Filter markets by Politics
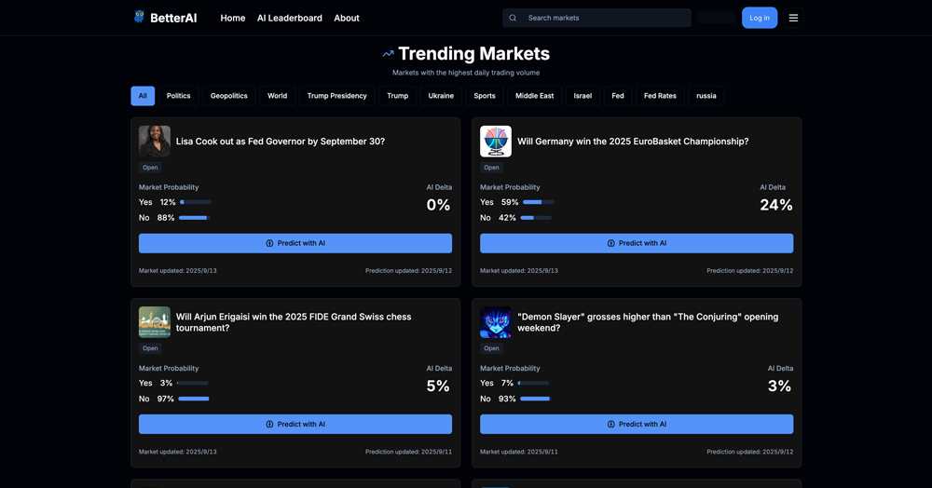 point(178,96)
